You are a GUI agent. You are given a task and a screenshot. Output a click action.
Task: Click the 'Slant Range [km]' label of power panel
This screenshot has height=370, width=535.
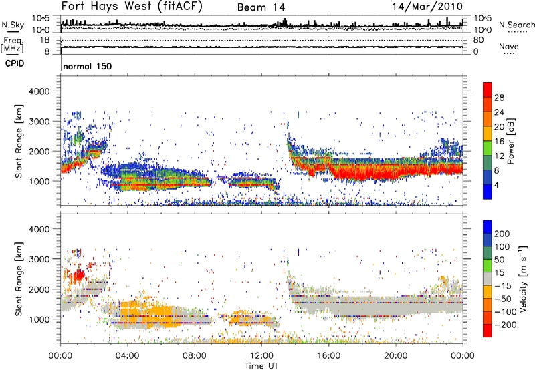pyautogui.click(x=19, y=141)
